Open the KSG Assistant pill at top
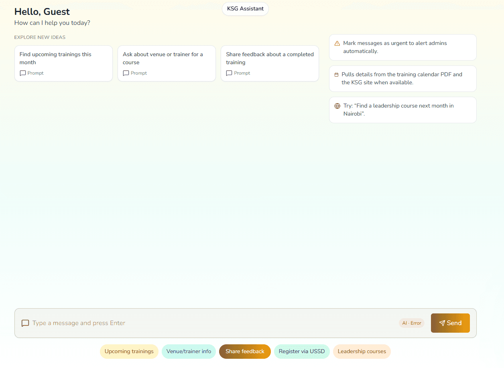 pyautogui.click(x=245, y=9)
